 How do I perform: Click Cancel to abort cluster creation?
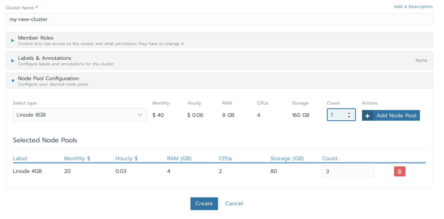[234, 203]
